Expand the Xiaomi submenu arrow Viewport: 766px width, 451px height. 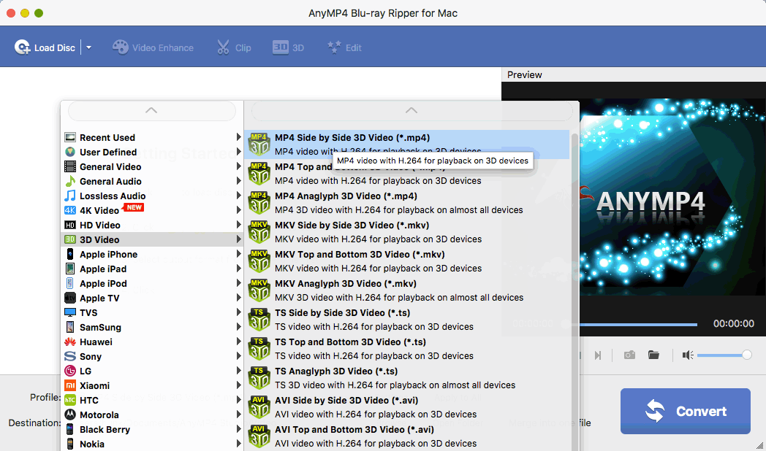point(238,385)
